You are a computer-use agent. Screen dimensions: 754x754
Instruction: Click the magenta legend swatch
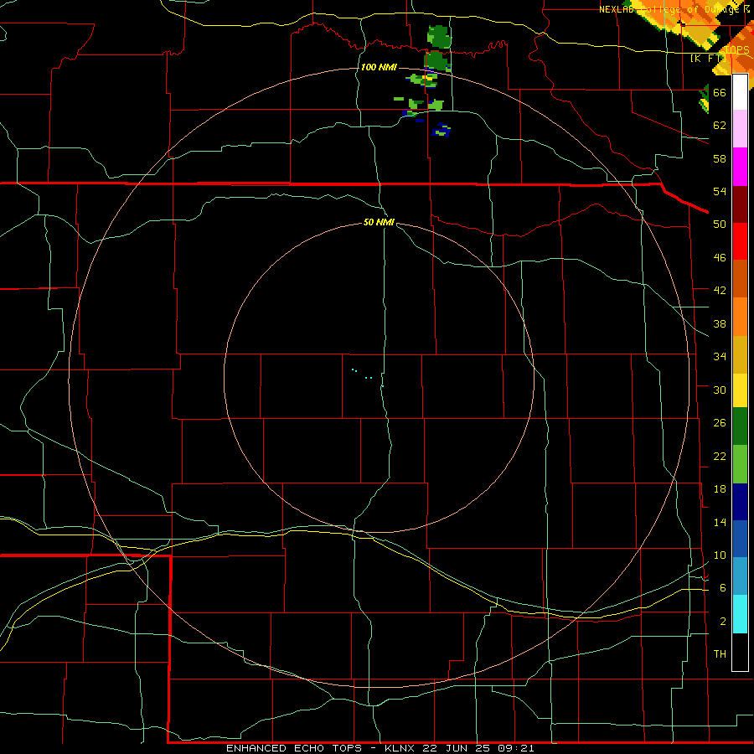coord(740,167)
